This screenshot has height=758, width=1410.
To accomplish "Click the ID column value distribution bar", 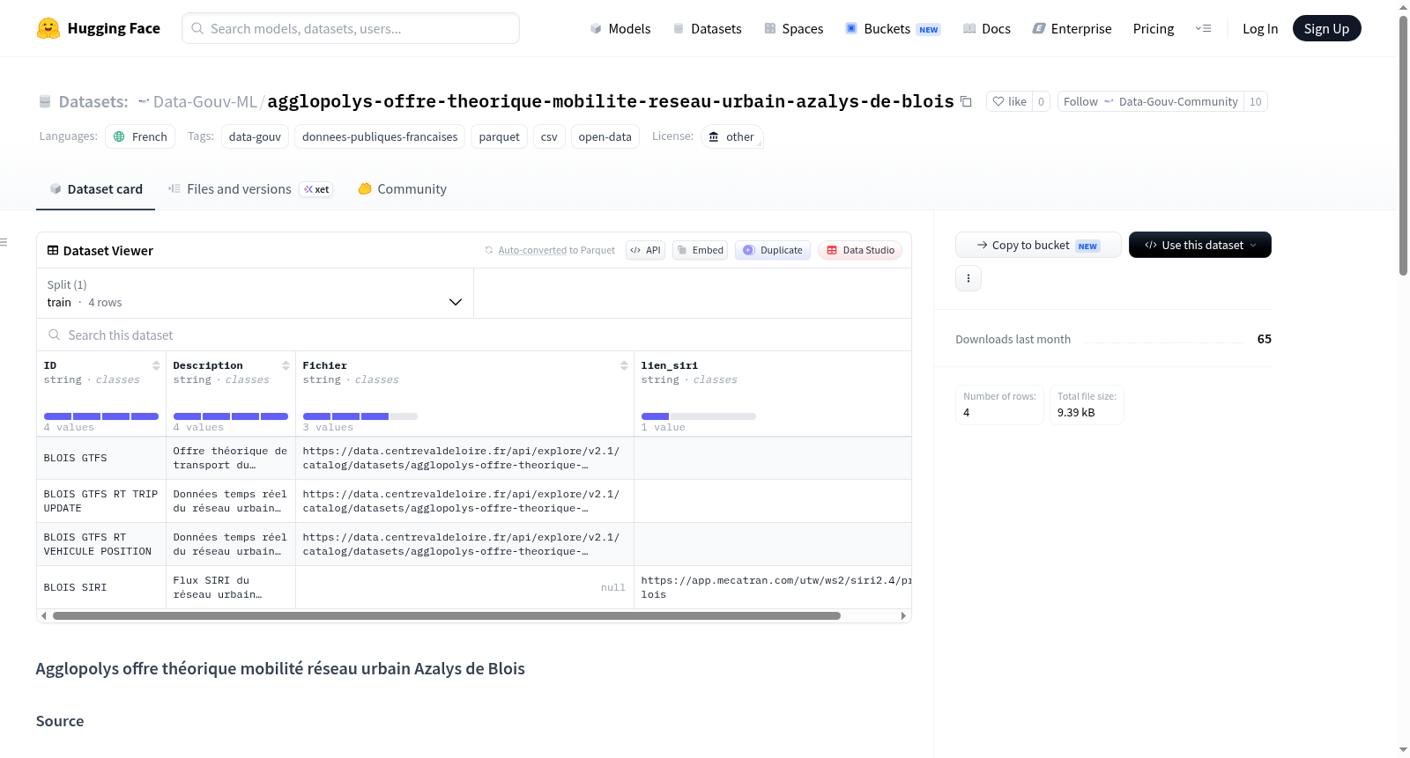I will coord(101,416).
